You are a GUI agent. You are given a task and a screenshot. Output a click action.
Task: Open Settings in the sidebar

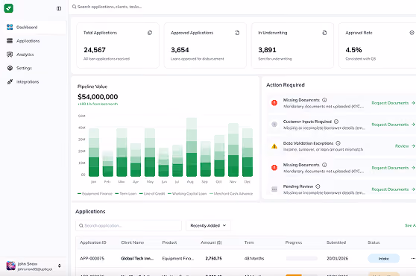pos(34,68)
